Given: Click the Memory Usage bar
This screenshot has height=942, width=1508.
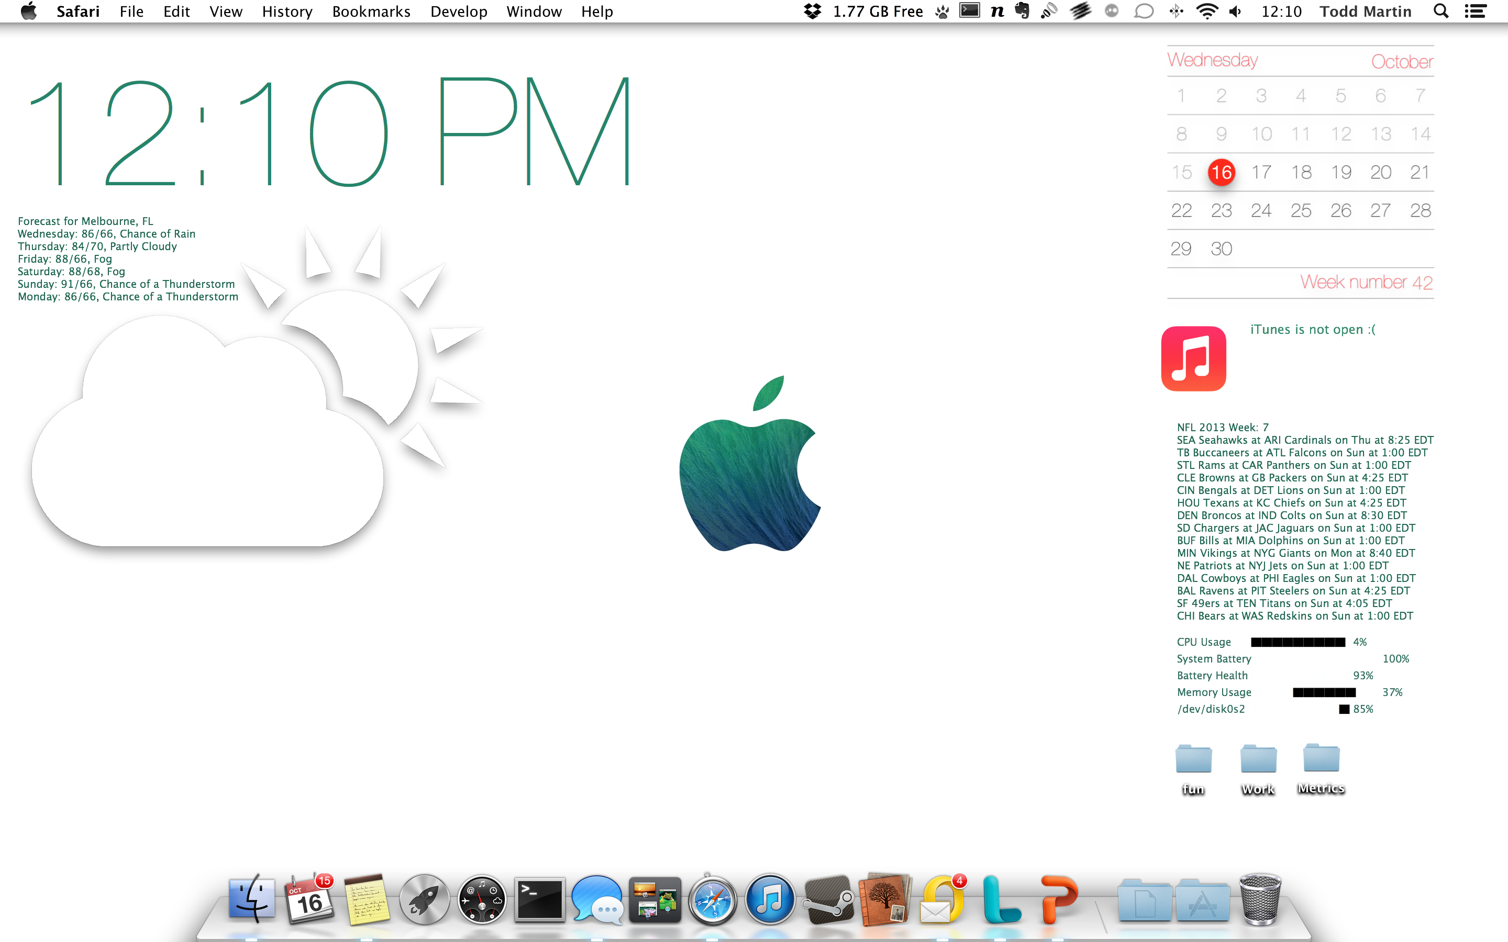Looking at the screenshot, I should point(1324,693).
